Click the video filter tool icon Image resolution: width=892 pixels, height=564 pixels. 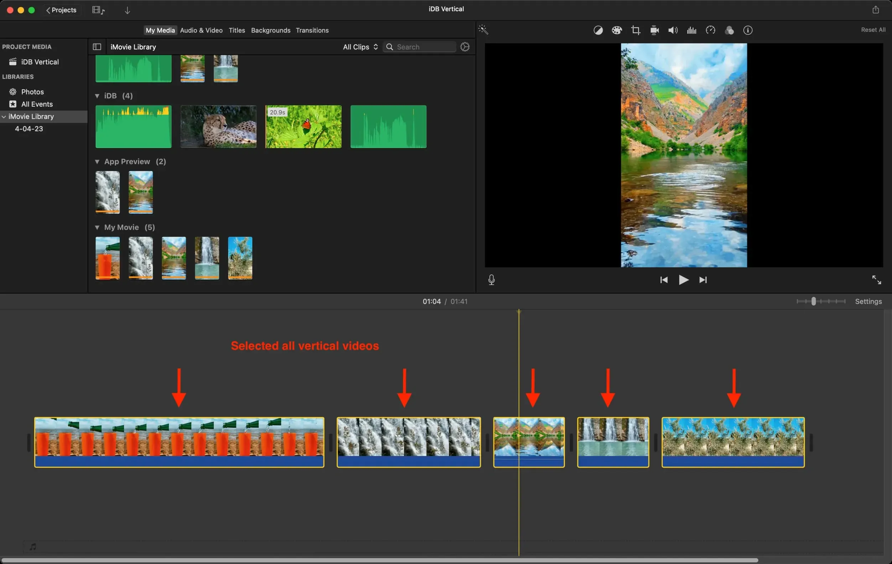point(730,30)
